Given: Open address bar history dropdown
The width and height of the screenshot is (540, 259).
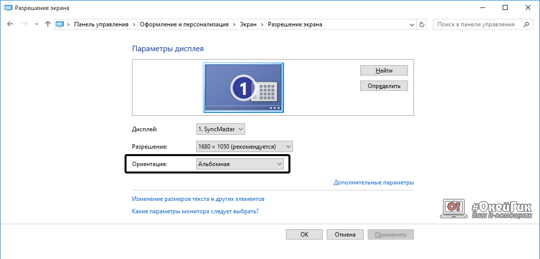Looking at the screenshot, I should point(411,25).
